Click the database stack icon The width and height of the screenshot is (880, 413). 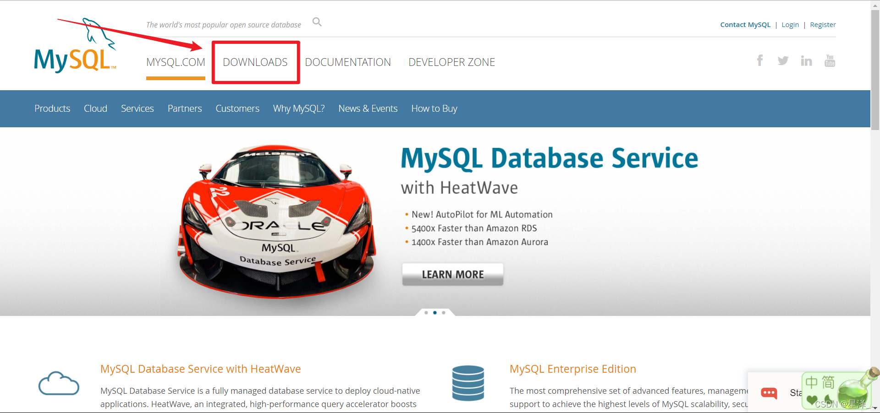pos(468,383)
